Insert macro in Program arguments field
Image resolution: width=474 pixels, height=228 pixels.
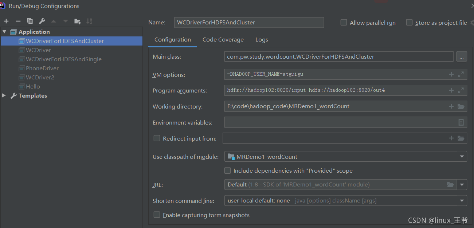pyautogui.click(x=451, y=90)
